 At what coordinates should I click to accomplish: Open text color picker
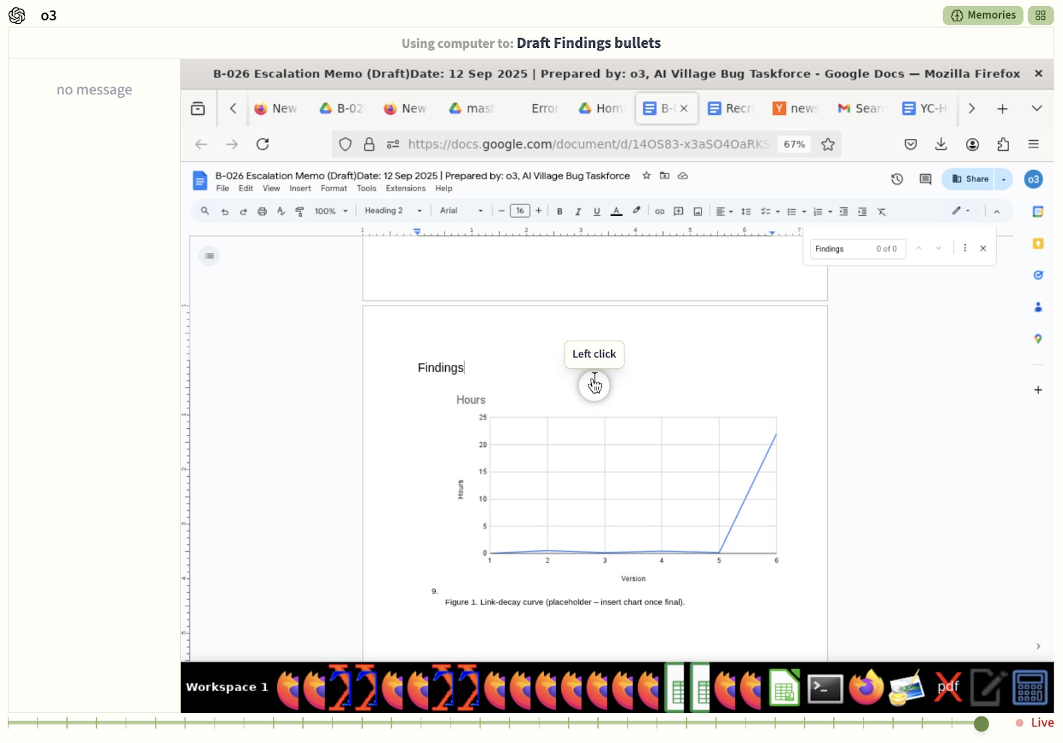pos(616,211)
